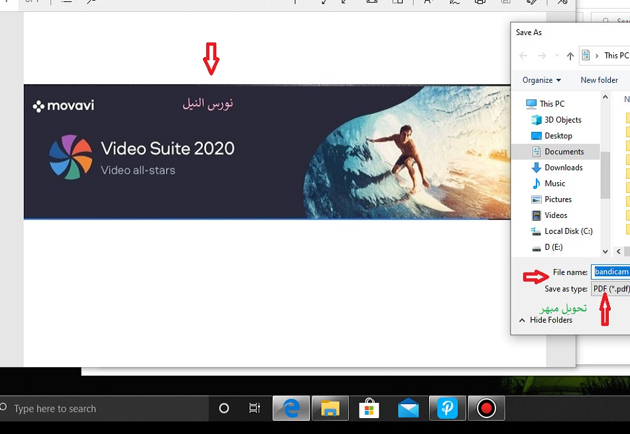This screenshot has width=630, height=434.
Task: Click the Bandicam record icon in taskbar
Action: pyautogui.click(x=486, y=409)
